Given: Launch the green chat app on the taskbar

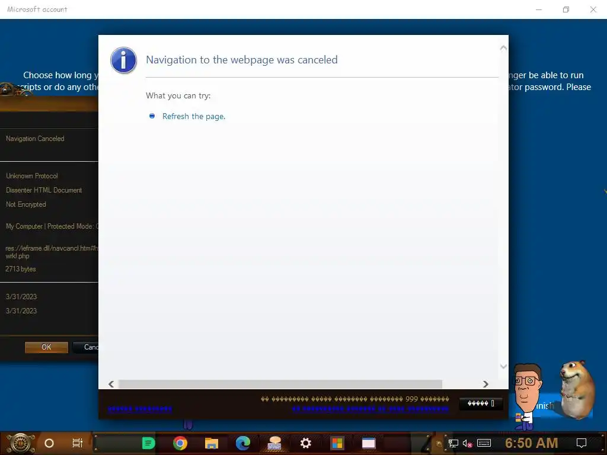Looking at the screenshot, I should tap(148, 443).
